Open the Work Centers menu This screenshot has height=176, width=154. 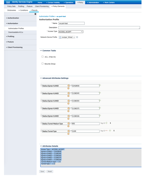[x=109, y=2]
